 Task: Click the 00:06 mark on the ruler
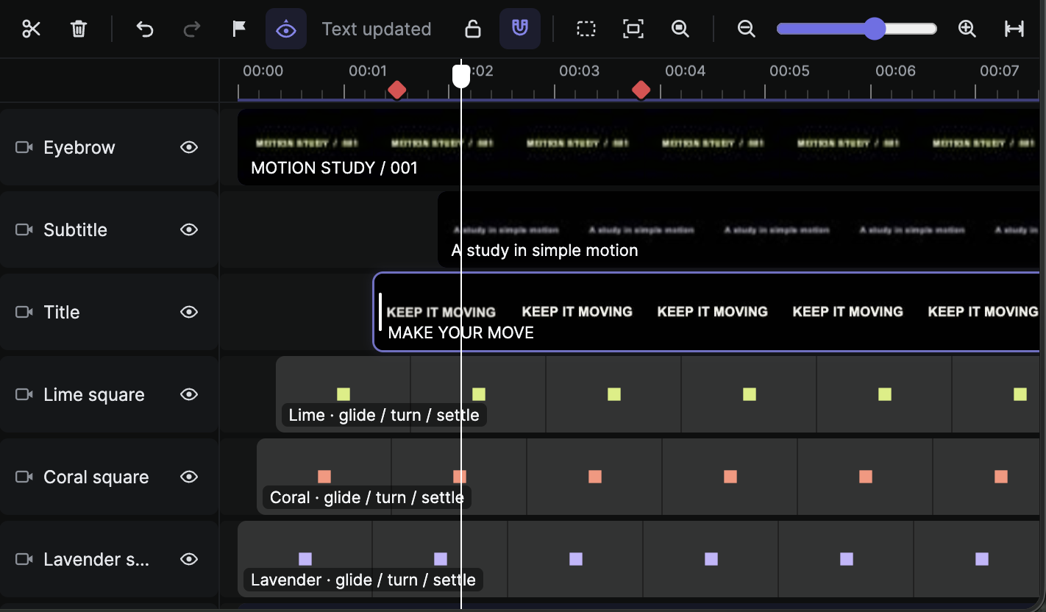[x=895, y=71]
